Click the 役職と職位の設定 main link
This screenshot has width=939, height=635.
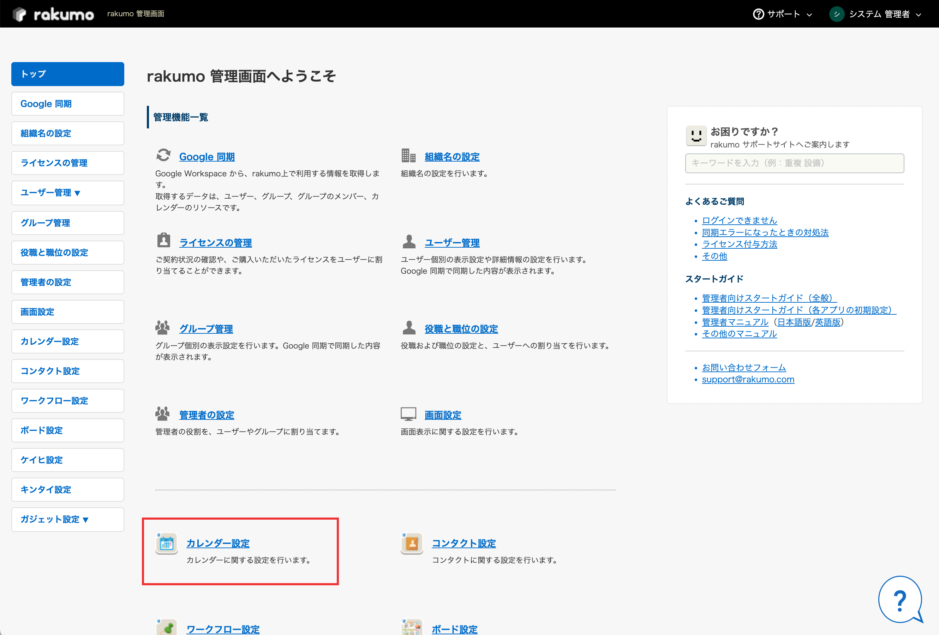click(461, 328)
